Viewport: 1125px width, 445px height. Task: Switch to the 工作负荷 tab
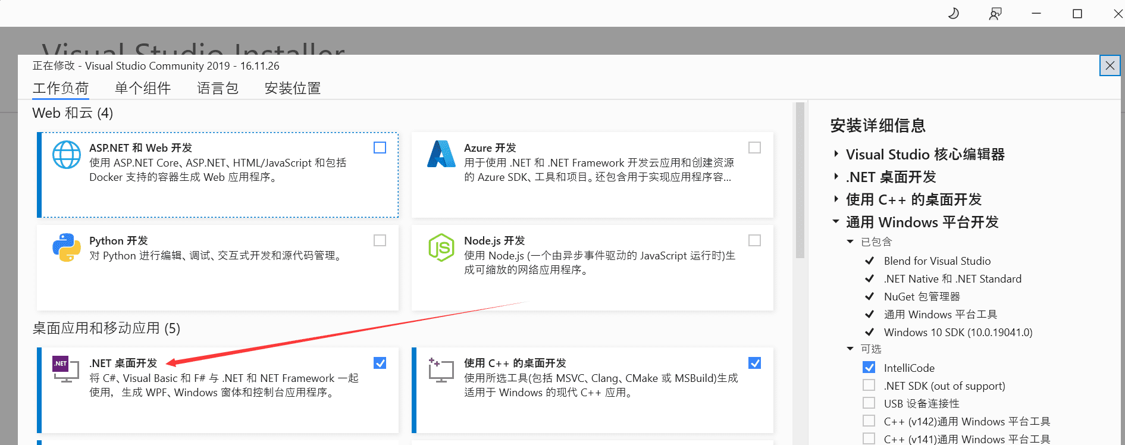point(61,89)
